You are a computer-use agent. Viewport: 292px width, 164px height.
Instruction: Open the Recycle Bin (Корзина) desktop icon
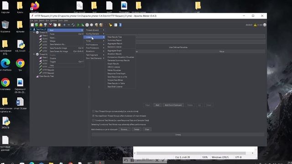pos(5,26)
